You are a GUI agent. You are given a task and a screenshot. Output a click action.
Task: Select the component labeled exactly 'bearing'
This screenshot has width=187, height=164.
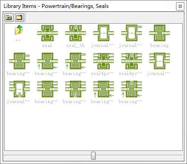click(x=159, y=33)
